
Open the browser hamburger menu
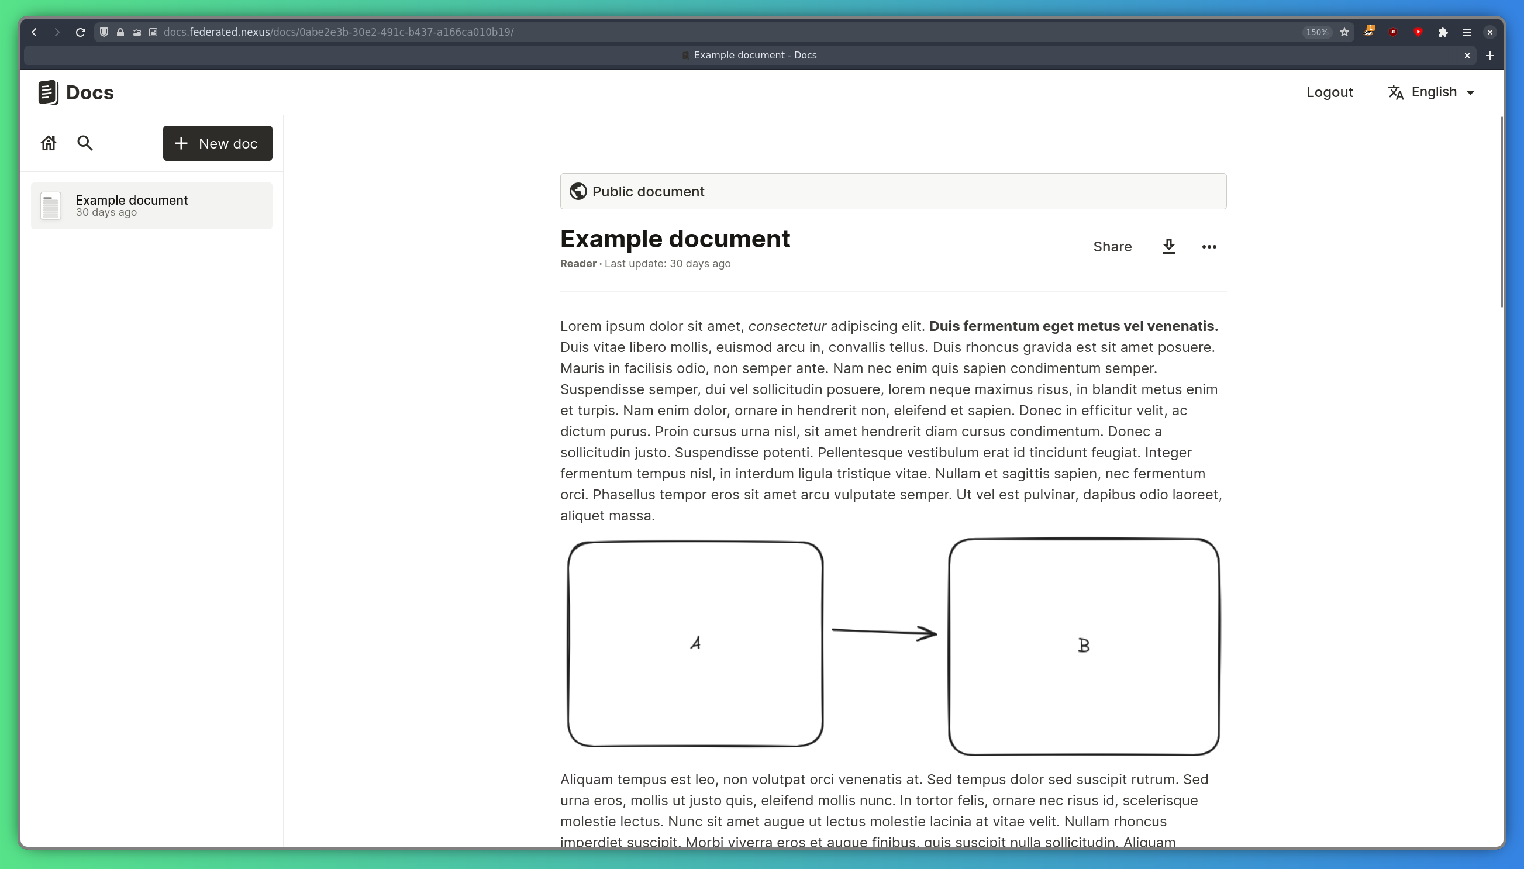(x=1467, y=32)
